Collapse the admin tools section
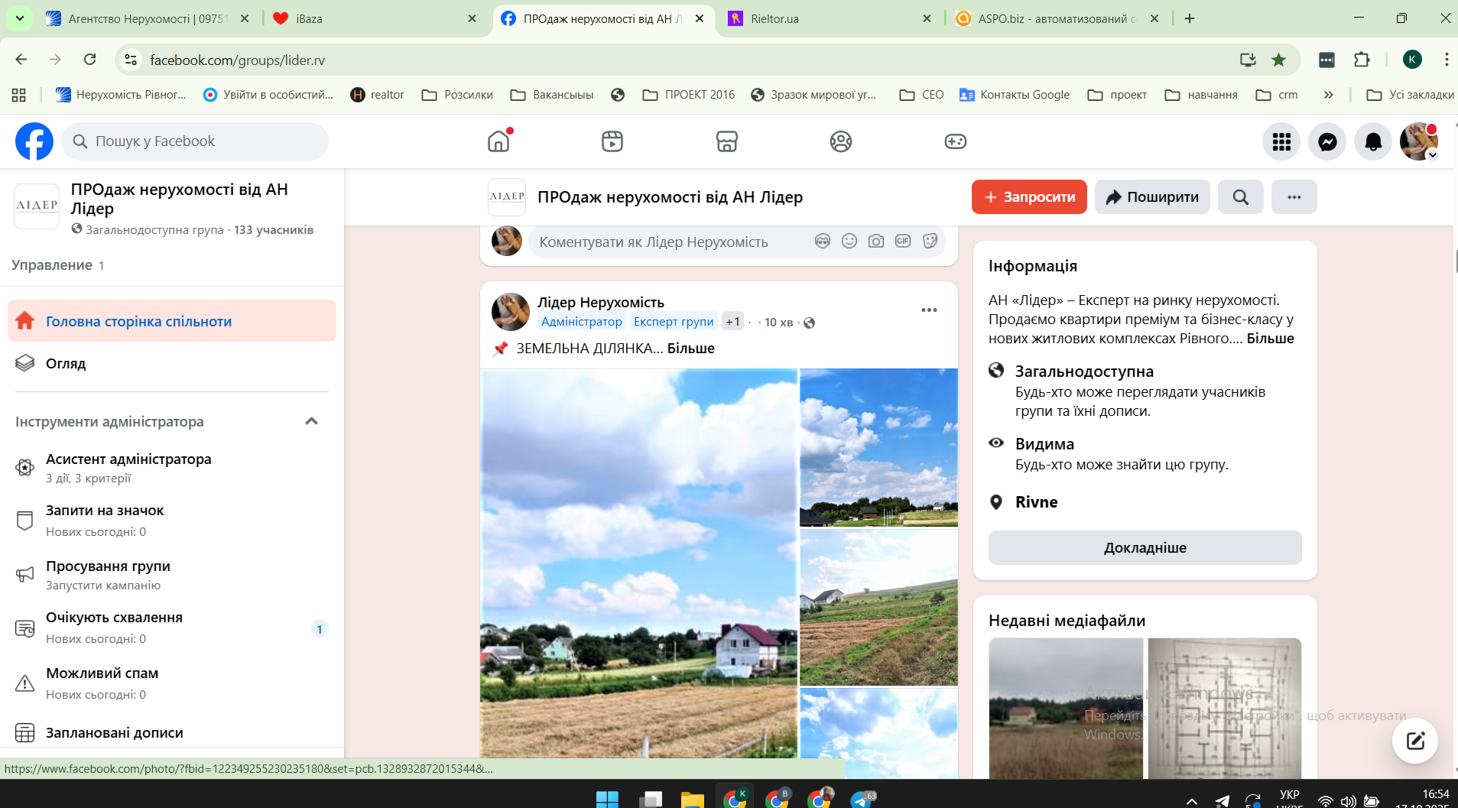Image resolution: width=1458 pixels, height=808 pixels. point(311,421)
